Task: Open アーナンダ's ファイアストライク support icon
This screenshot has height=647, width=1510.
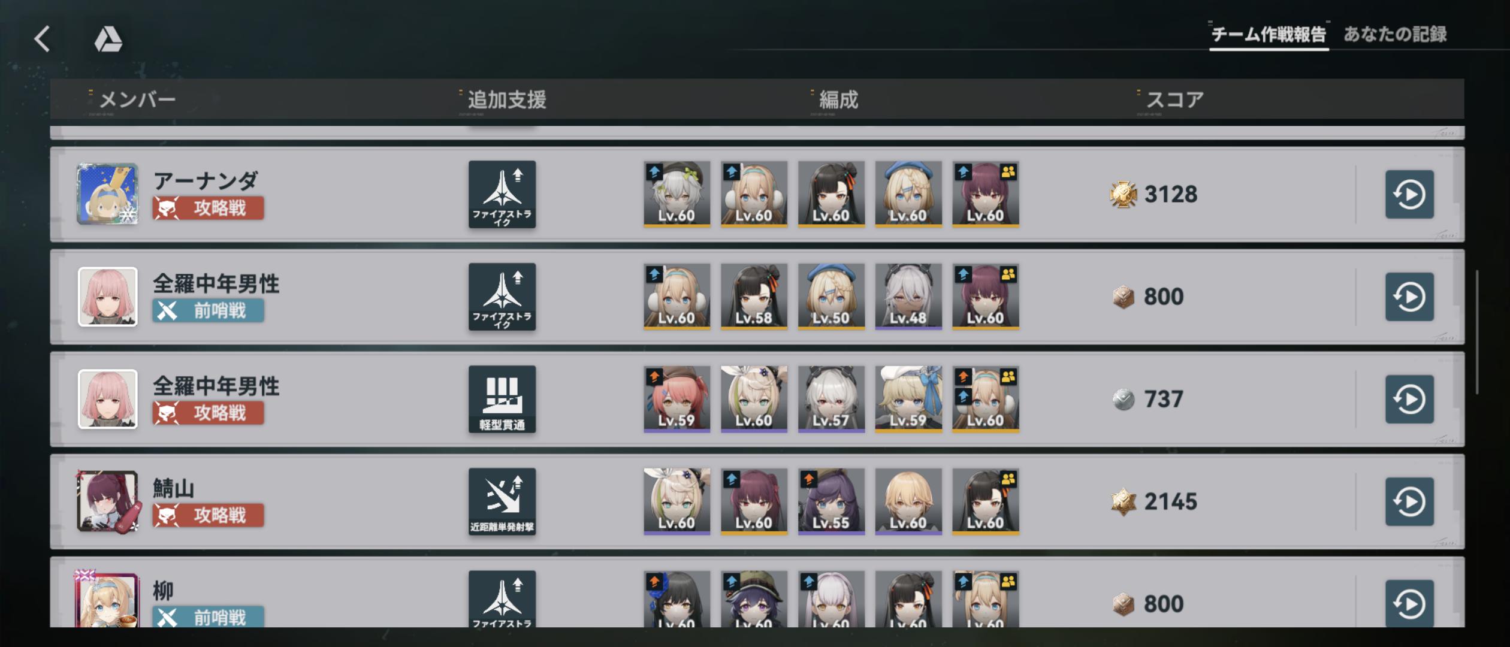Action: click(x=502, y=194)
